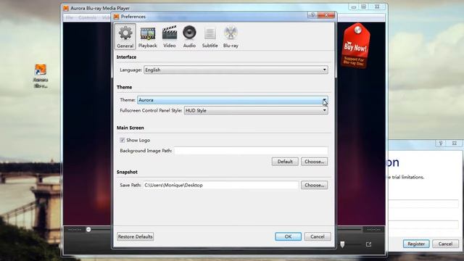Switch to the Blu-ray preferences tab
This screenshot has width=464, height=261.
231,37
